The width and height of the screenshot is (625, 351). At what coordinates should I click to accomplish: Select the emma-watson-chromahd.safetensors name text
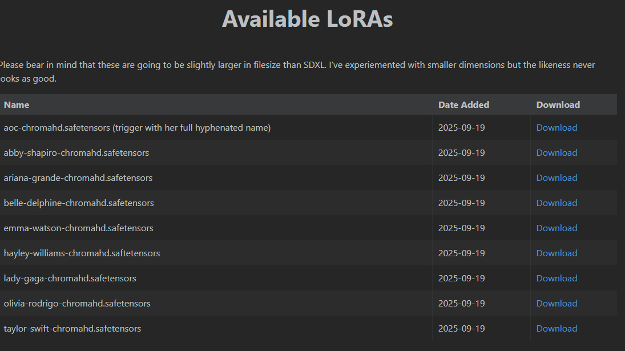point(79,228)
